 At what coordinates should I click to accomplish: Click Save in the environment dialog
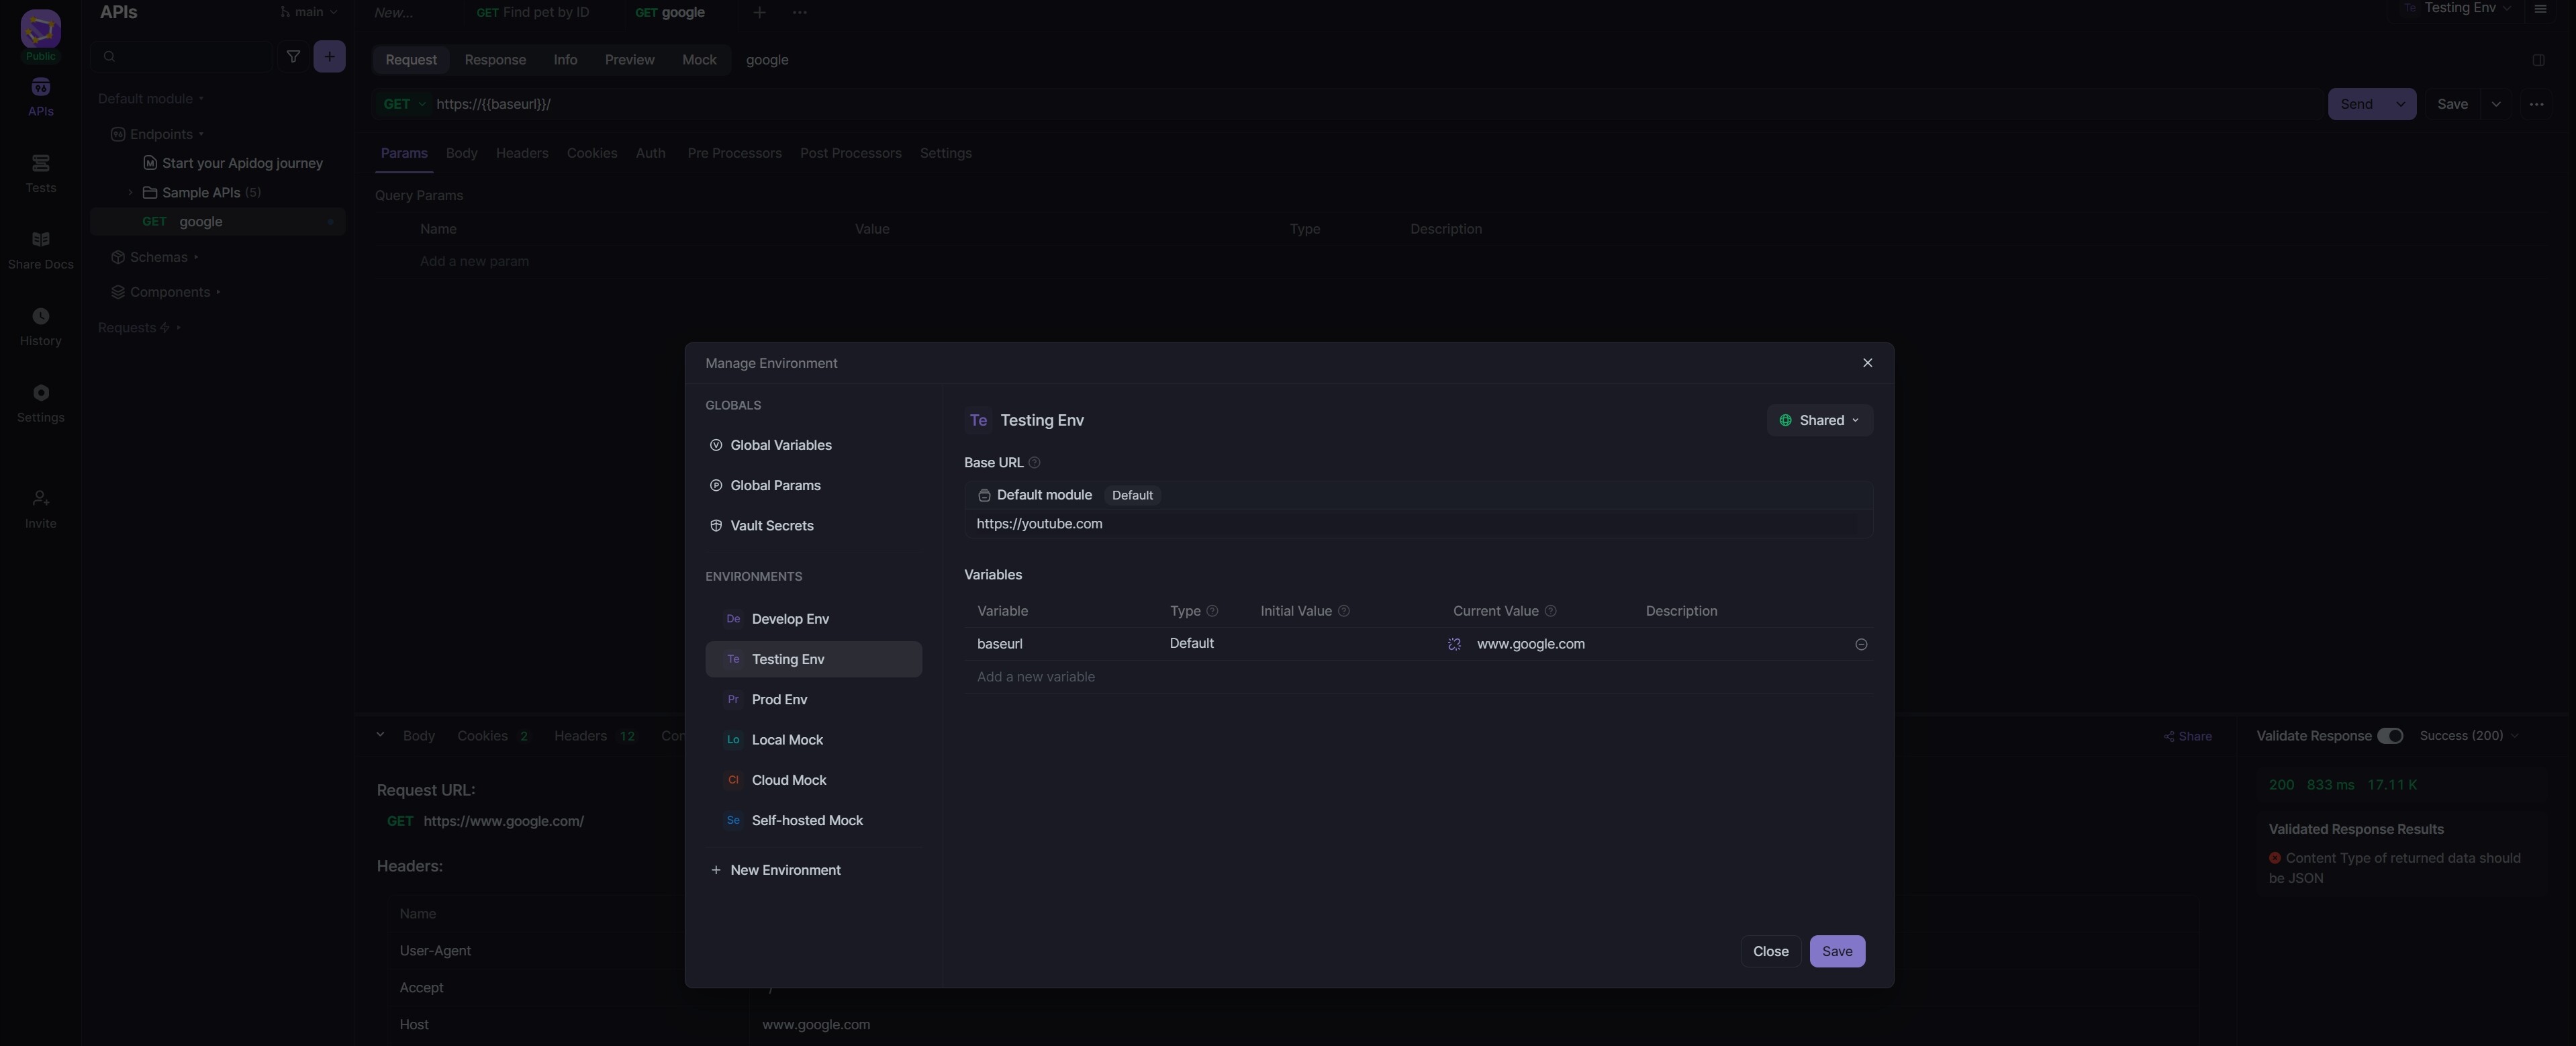[1837, 952]
